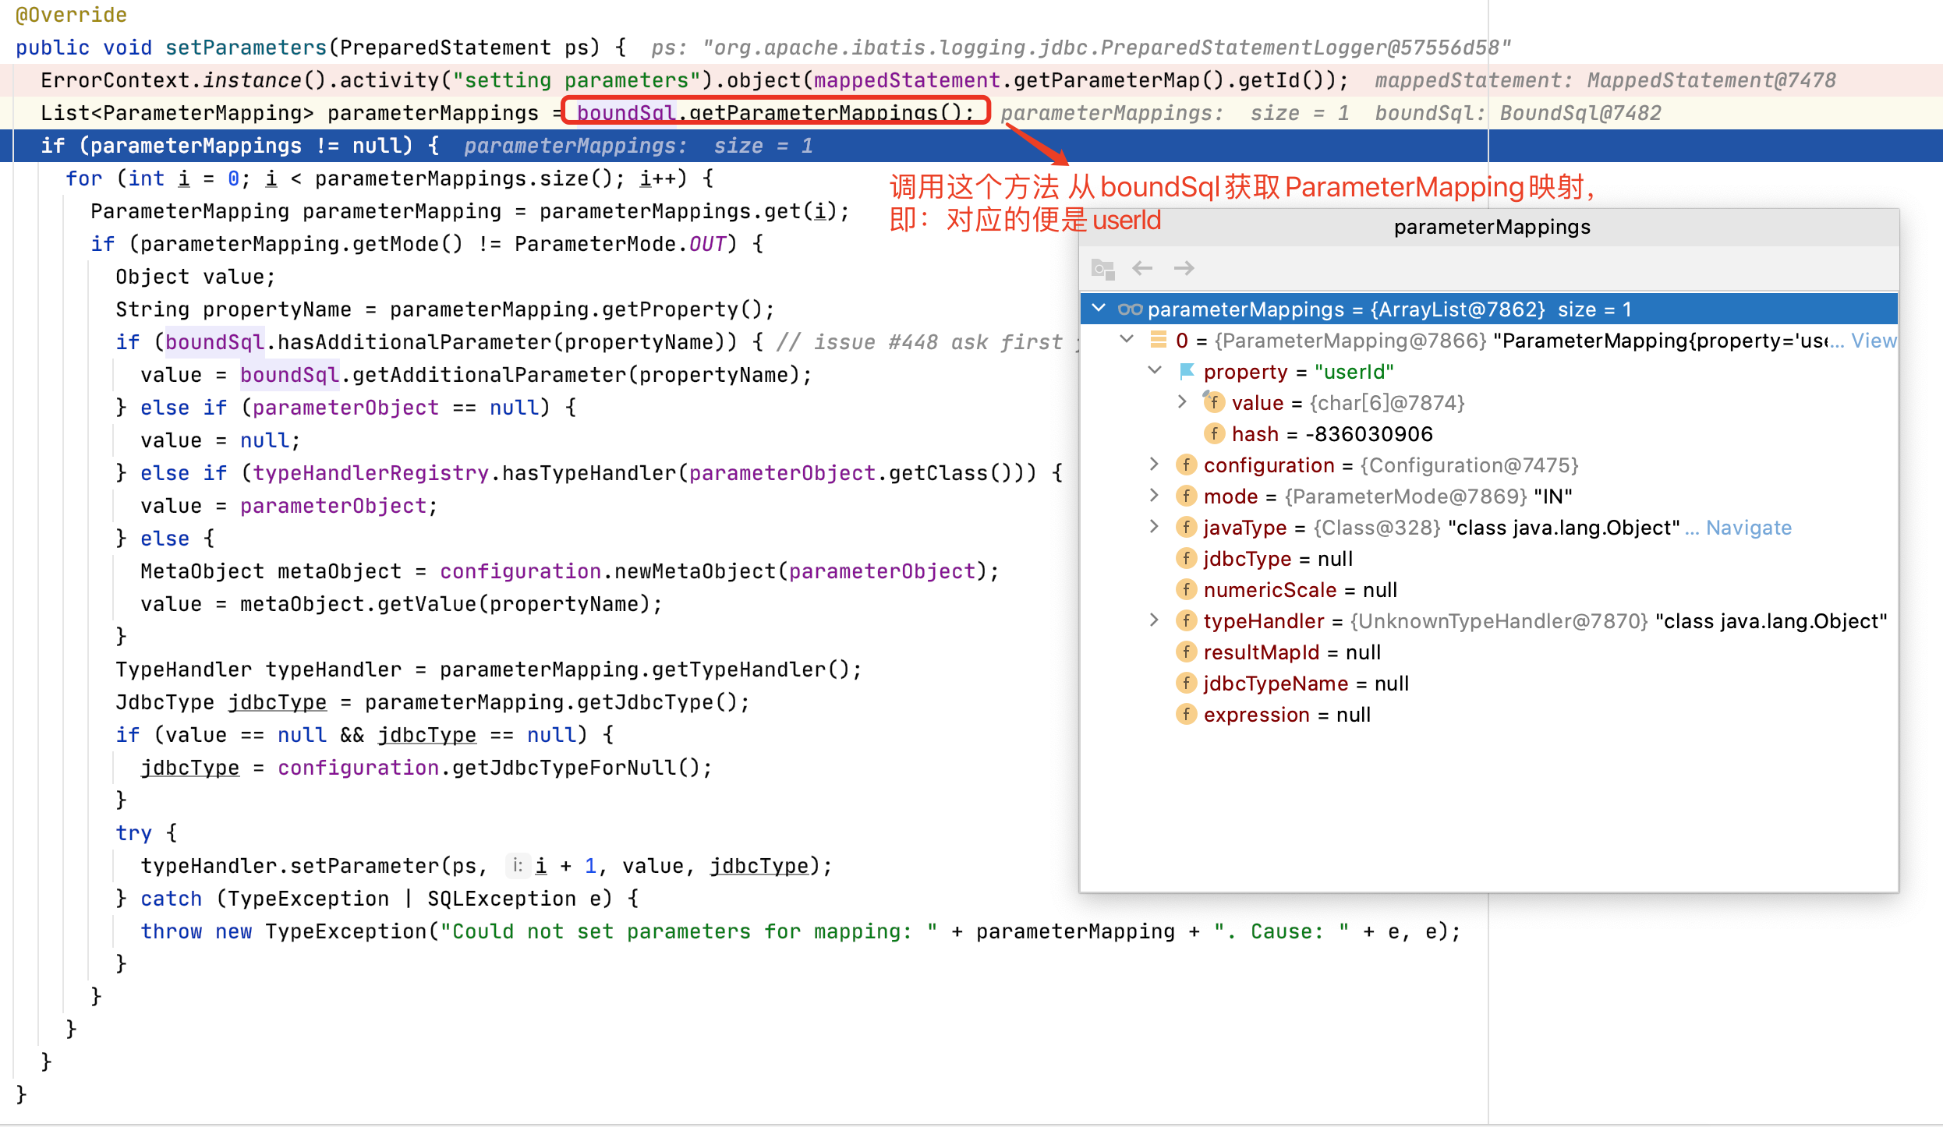Image resolution: width=1943 pixels, height=1127 pixels.
Task: Expand the typeHandler node
Action: [x=1154, y=620]
